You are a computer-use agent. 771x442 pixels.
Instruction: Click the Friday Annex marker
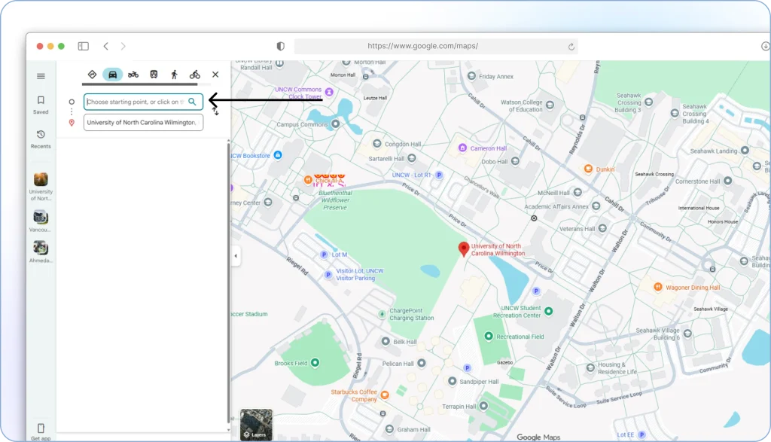point(471,76)
